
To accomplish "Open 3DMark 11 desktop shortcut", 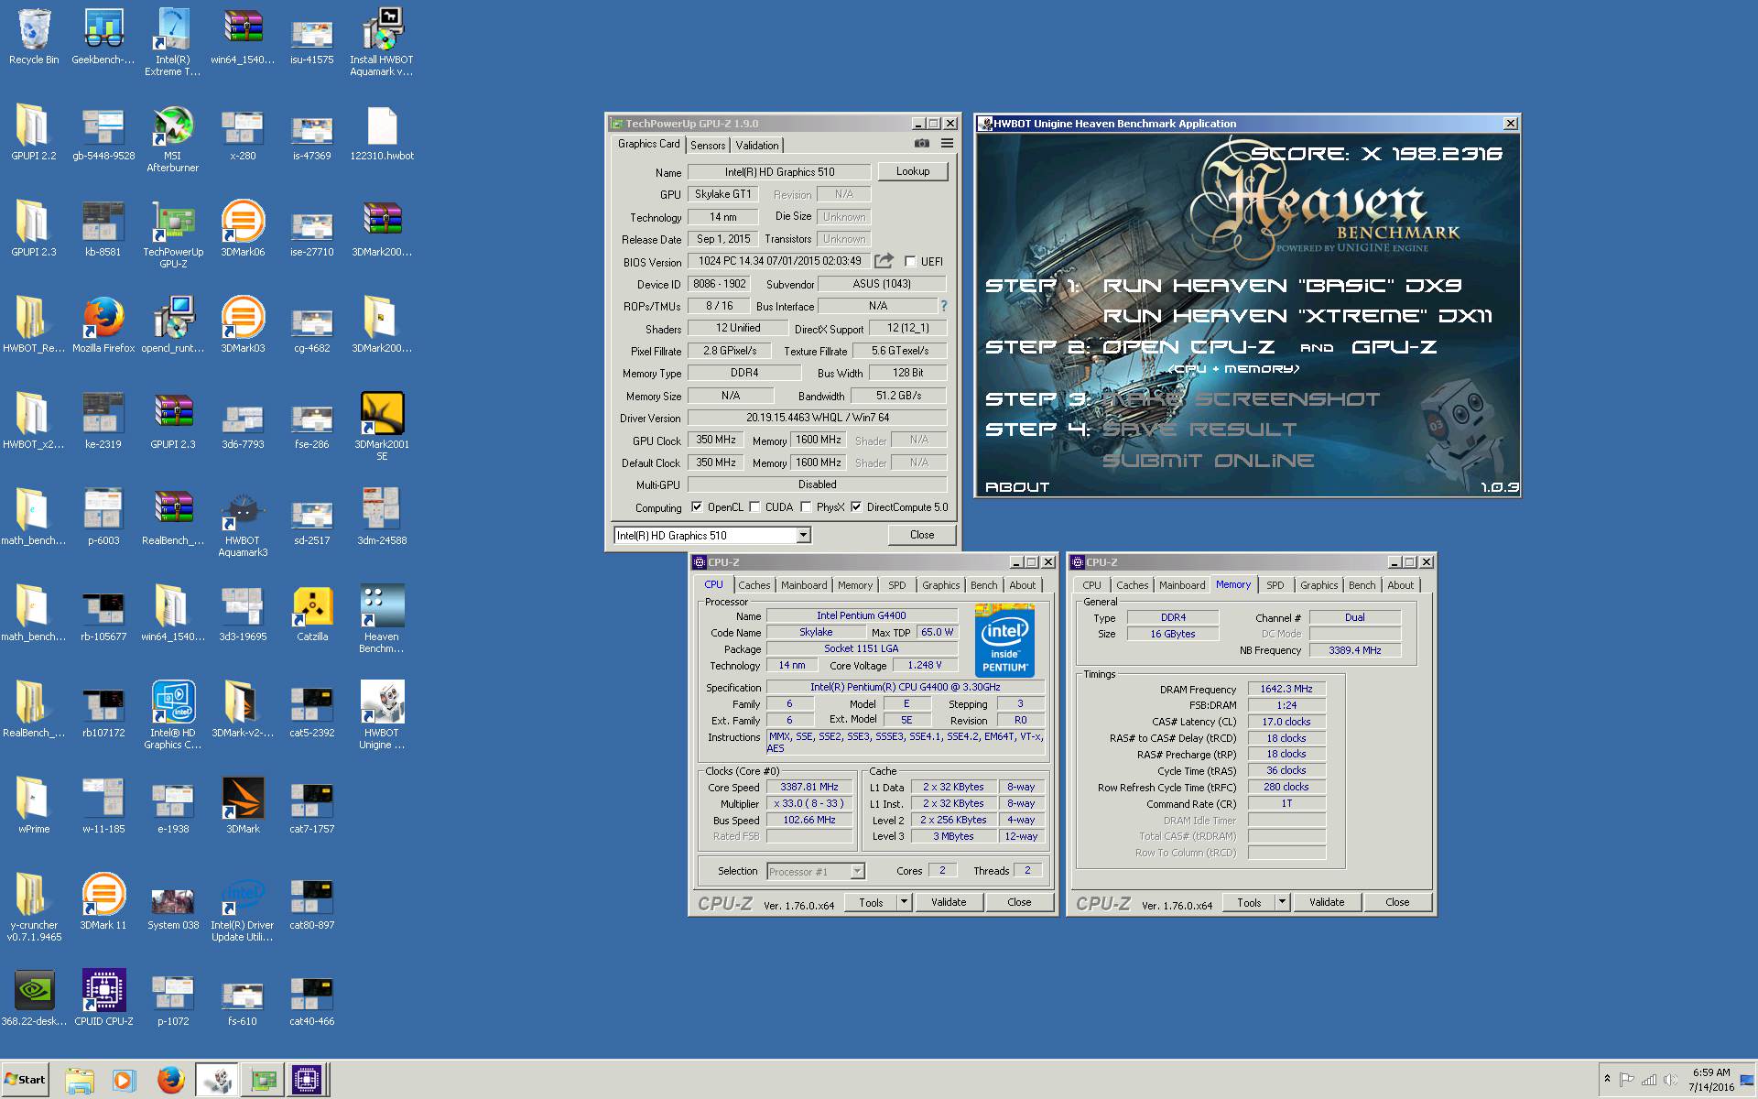I will [x=103, y=902].
